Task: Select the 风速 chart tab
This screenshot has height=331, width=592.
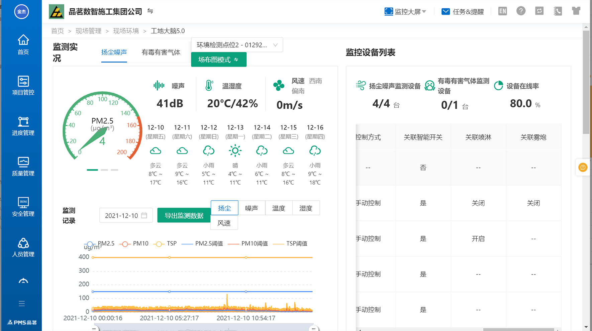Action: click(224, 223)
